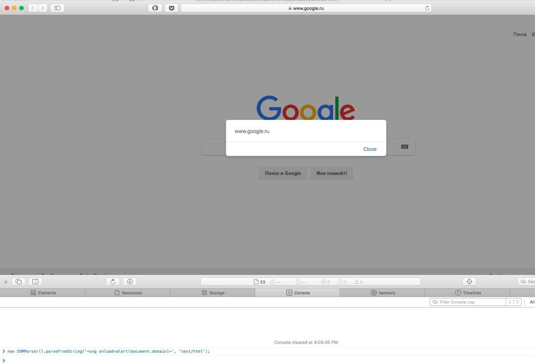Click the www.google.ru text in the alert

[252, 131]
